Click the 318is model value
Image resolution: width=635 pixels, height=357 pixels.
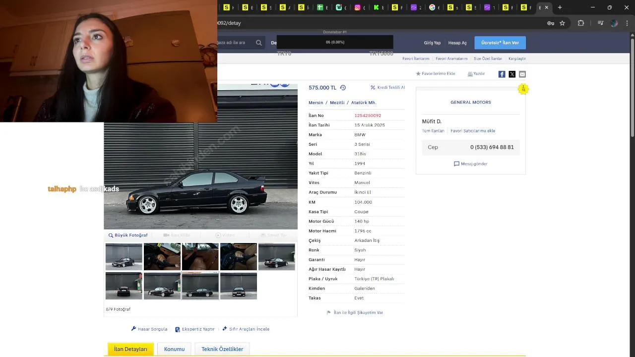(x=360, y=154)
